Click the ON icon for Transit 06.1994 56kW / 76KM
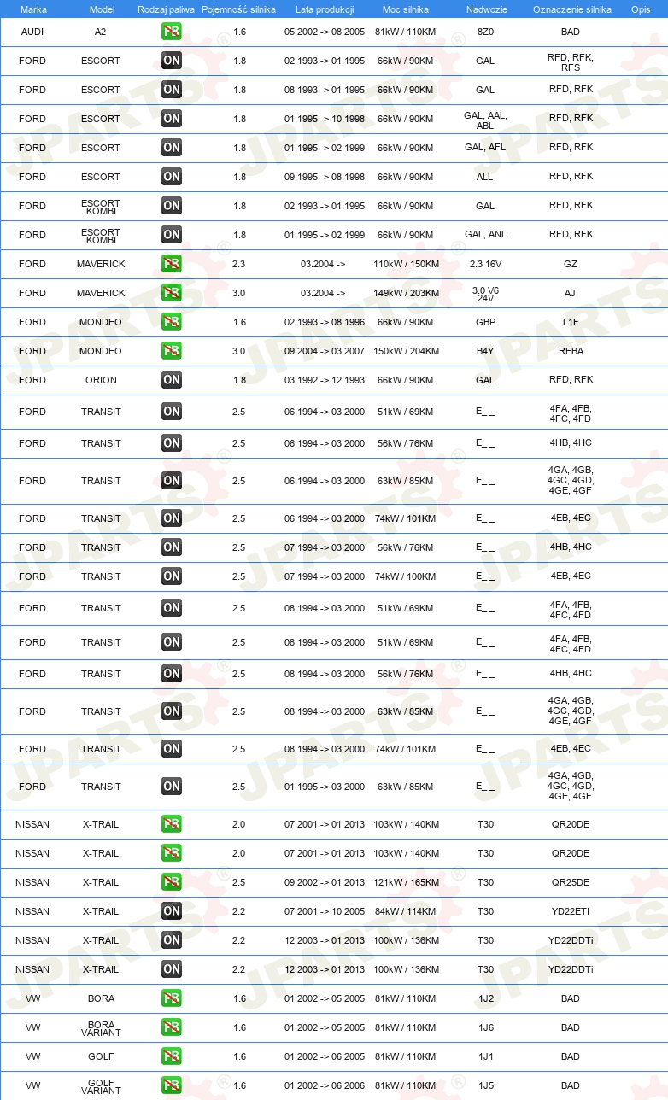 tap(172, 443)
